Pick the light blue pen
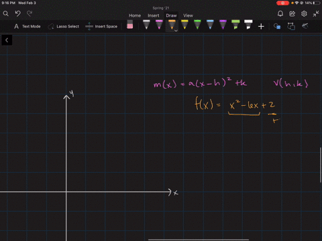This screenshot has width=322, height=241. [210, 25]
